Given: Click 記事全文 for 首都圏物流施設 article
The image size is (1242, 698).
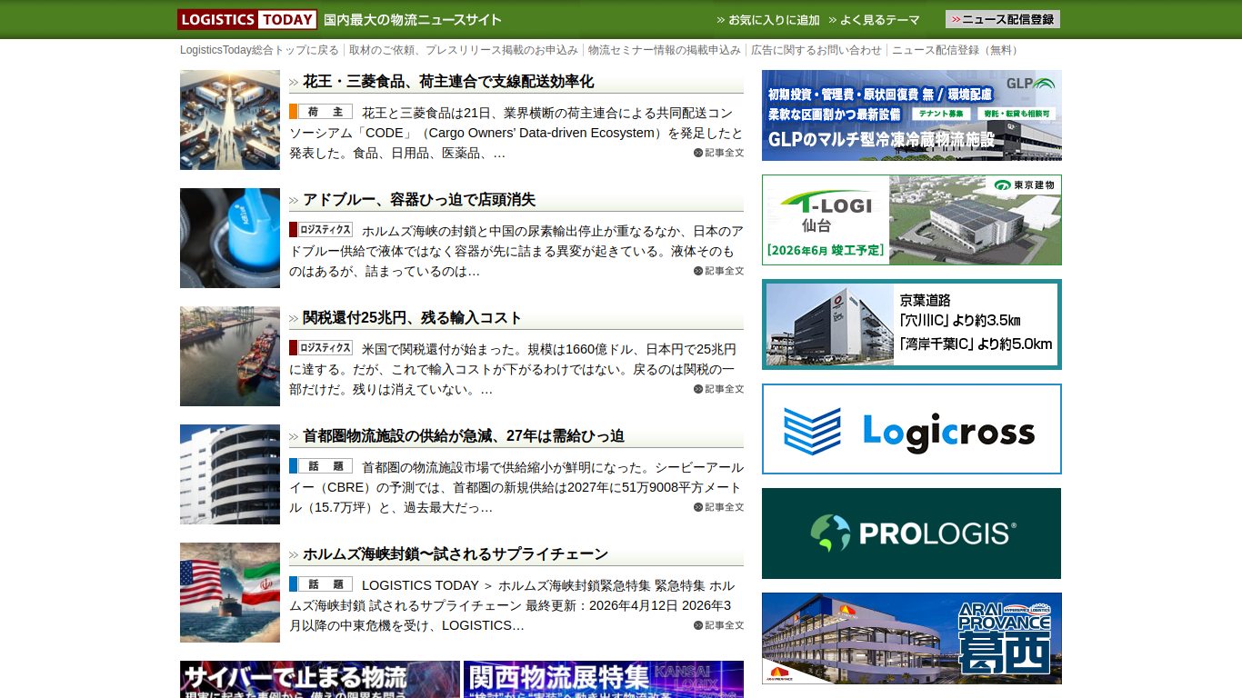Looking at the screenshot, I should pyautogui.click(x=718, y=507).
